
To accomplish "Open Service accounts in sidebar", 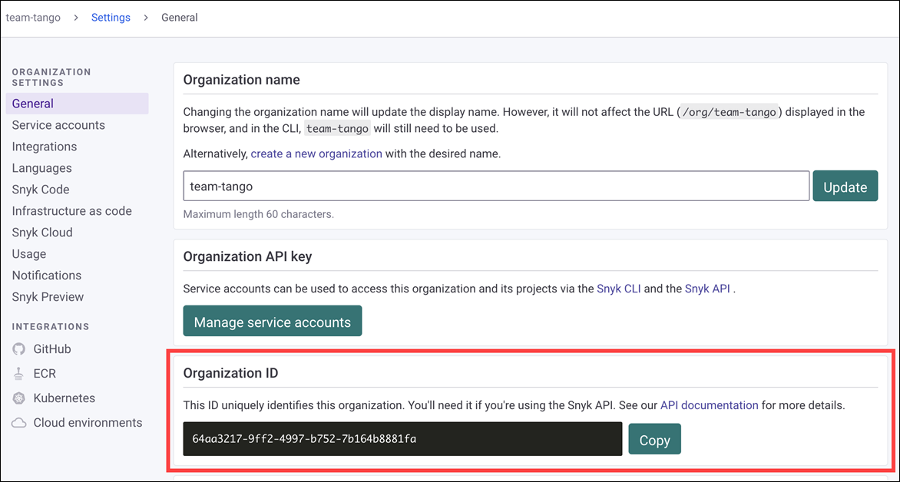I will click(58, 125).
